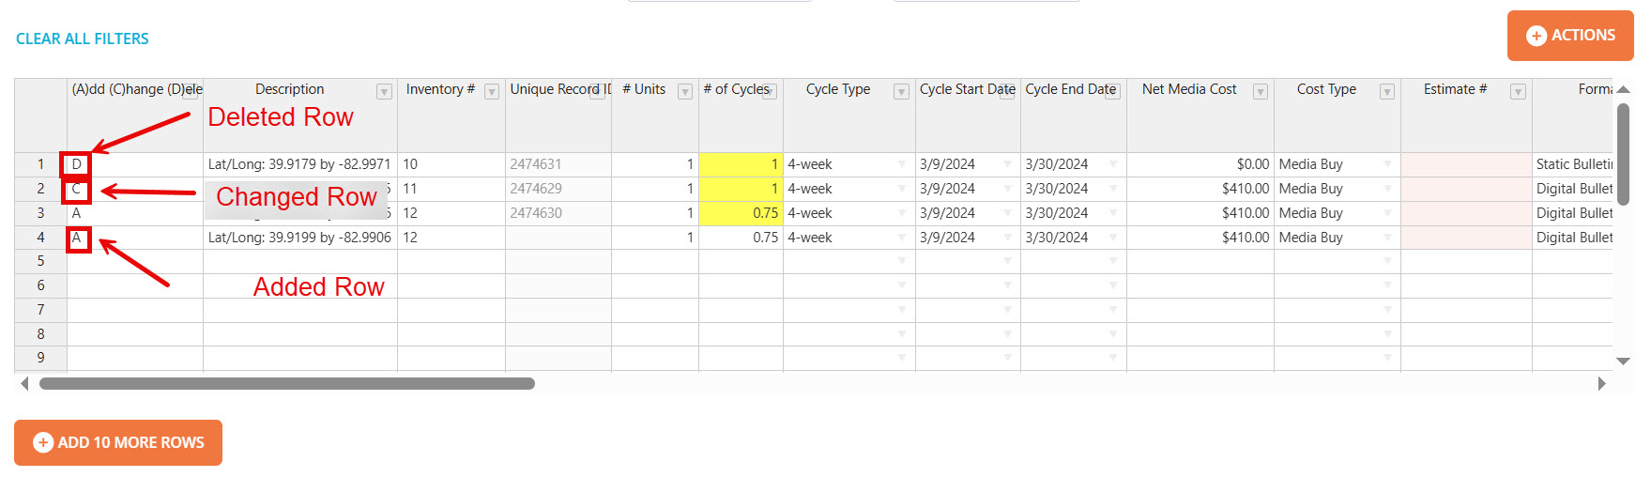
Task: Click ADD 10 MORE ROWS button
Action: (x=118, y=442)
